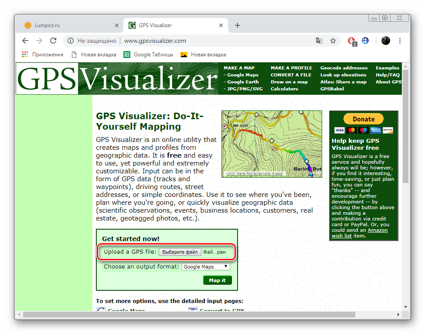425x334 pixels.
Task: Click Выберите файл upload button
Action: [180, 252]
